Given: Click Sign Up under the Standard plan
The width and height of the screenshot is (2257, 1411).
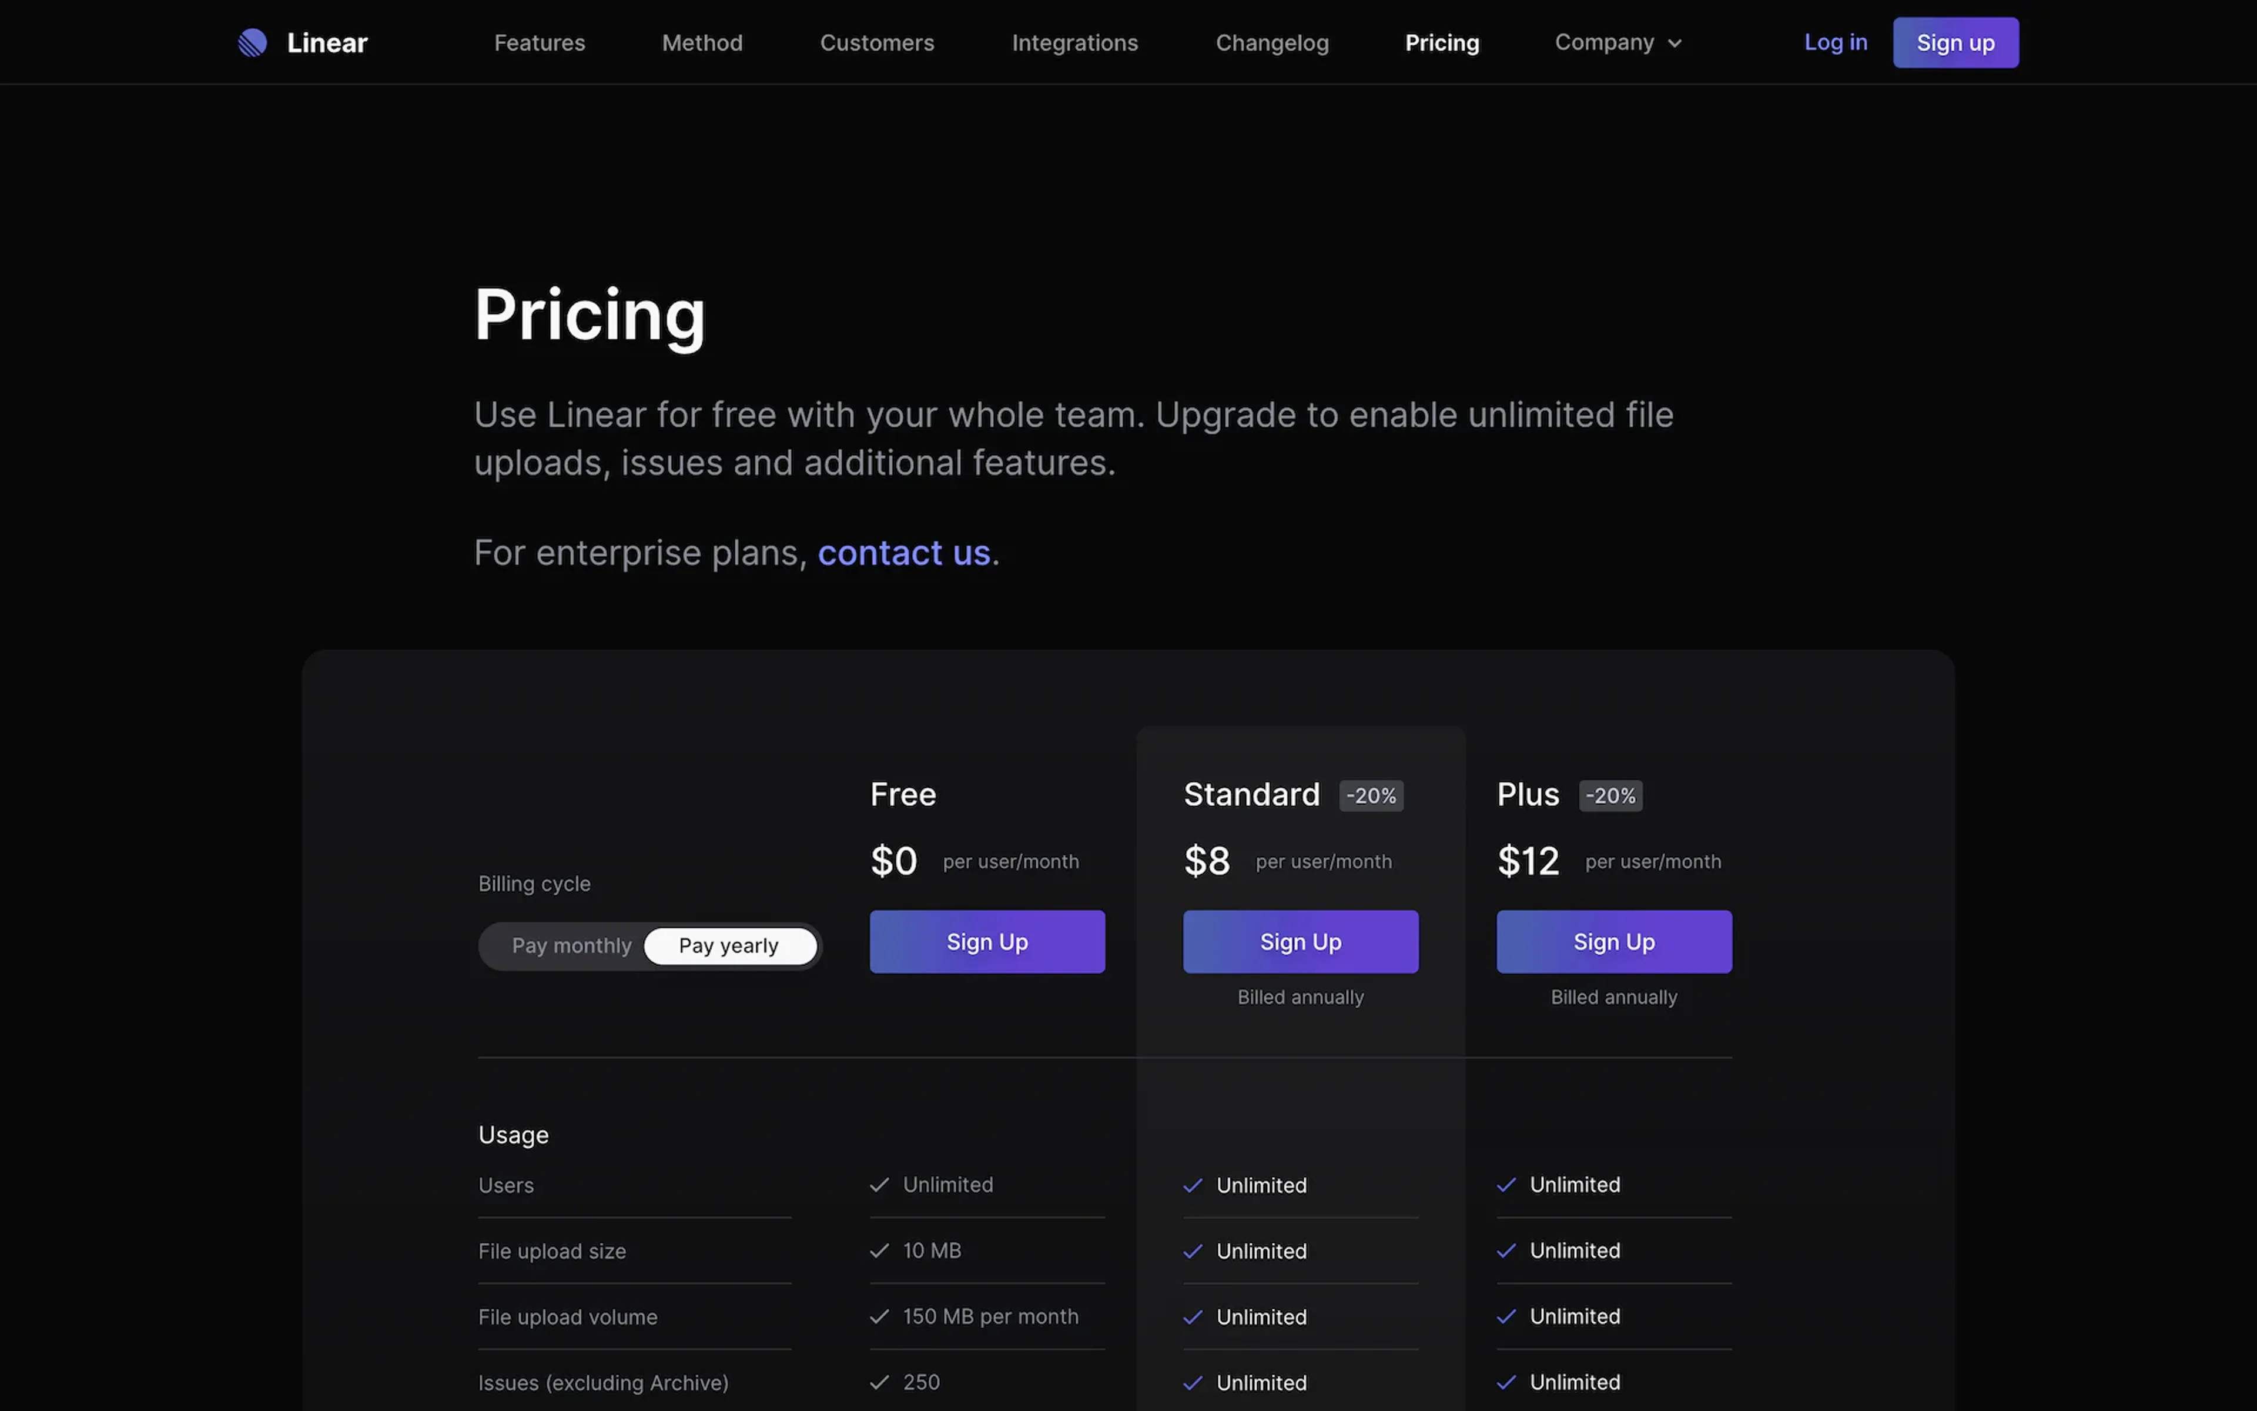Looking at the screenshot, I should click(1300, 942).
